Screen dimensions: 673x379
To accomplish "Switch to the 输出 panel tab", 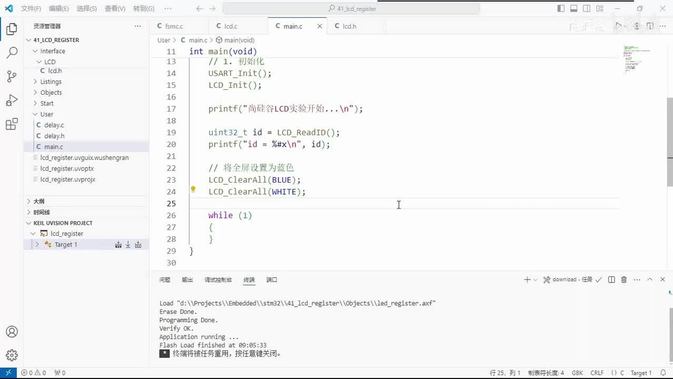I will (x=187, y=280).
